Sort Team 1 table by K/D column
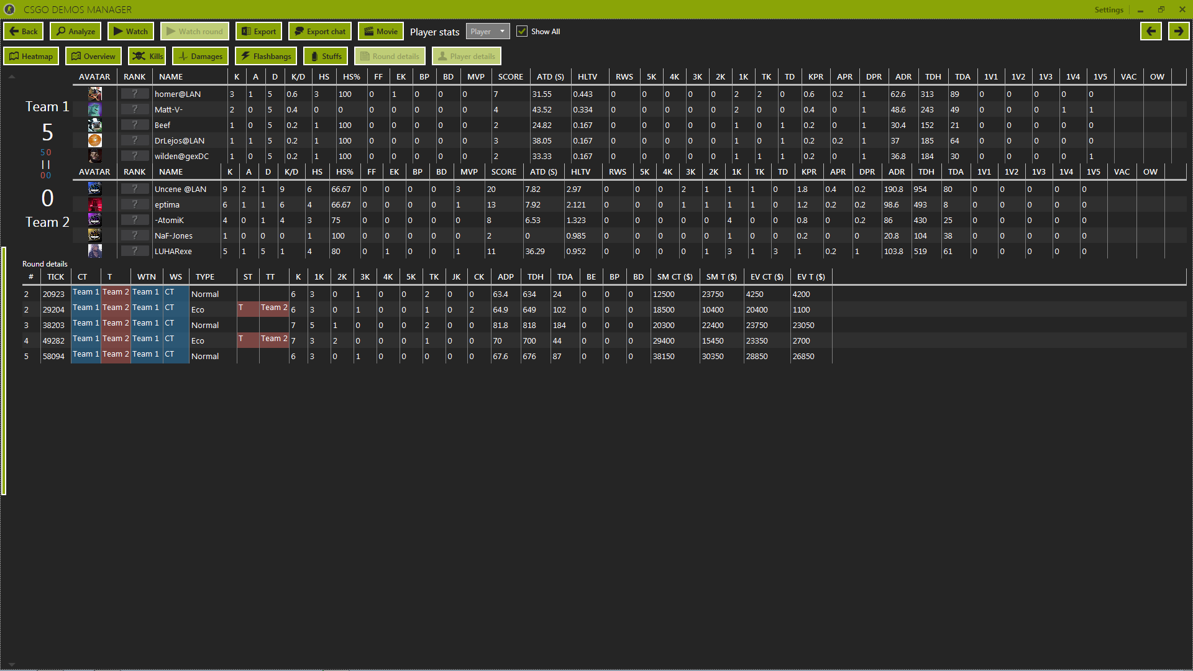 (298, 76)
